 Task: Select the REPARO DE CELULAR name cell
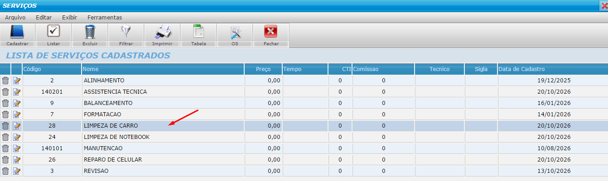click(x=163, y=160)
